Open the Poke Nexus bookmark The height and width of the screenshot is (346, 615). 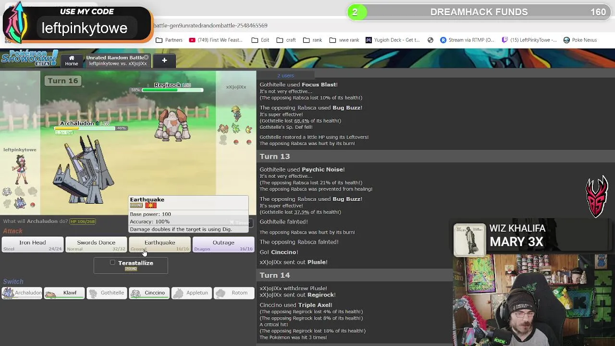coord(580,40)
